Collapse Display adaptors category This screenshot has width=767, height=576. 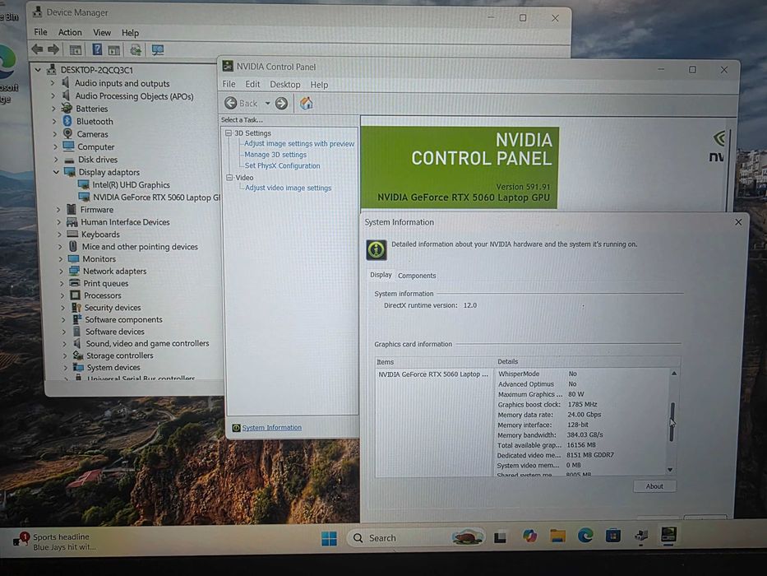click(x=56, y=172)
